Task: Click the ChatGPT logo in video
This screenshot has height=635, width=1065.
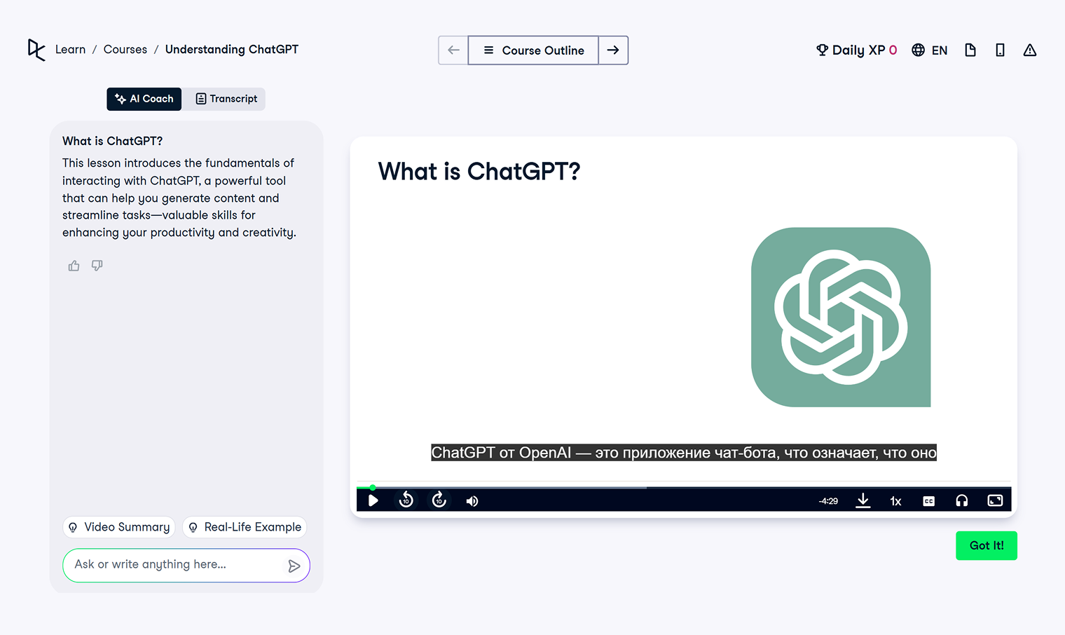Action: click(841, 317)
